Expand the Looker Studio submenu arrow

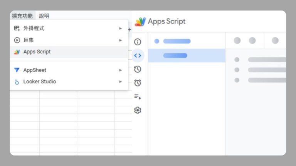tap(121, 82)
